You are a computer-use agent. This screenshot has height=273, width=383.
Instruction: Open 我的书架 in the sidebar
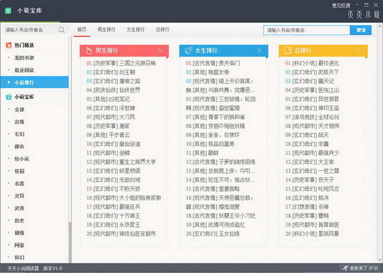24,58
